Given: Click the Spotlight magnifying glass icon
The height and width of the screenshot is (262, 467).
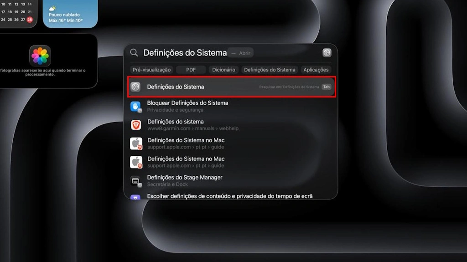Looking at the screenshot, I should (x=134, y=53).
